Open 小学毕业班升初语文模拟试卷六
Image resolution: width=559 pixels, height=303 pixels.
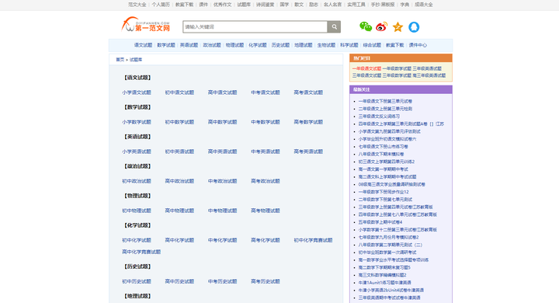387,139
